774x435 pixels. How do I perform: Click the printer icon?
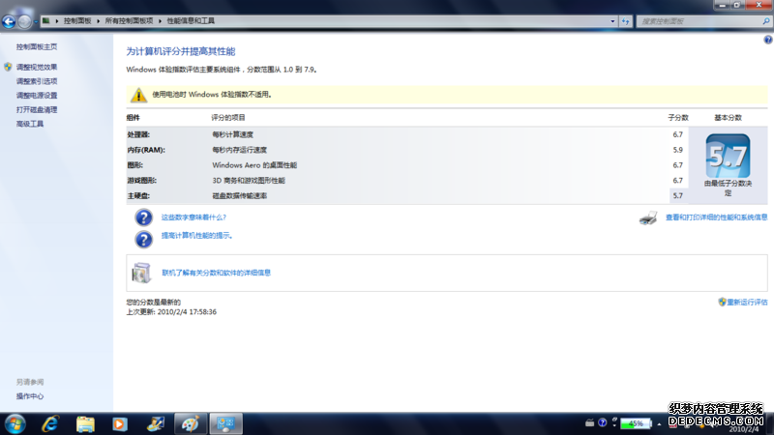point(648,217)
